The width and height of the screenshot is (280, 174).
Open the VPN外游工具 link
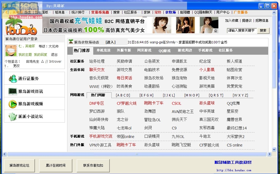pyautogui.click(x=100, y=145)
